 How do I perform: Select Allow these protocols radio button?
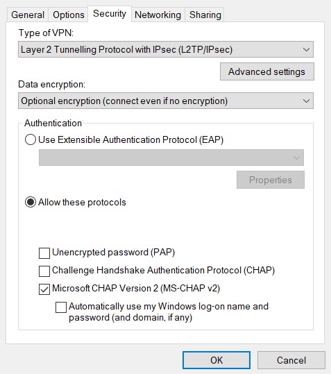pos(31,203)
